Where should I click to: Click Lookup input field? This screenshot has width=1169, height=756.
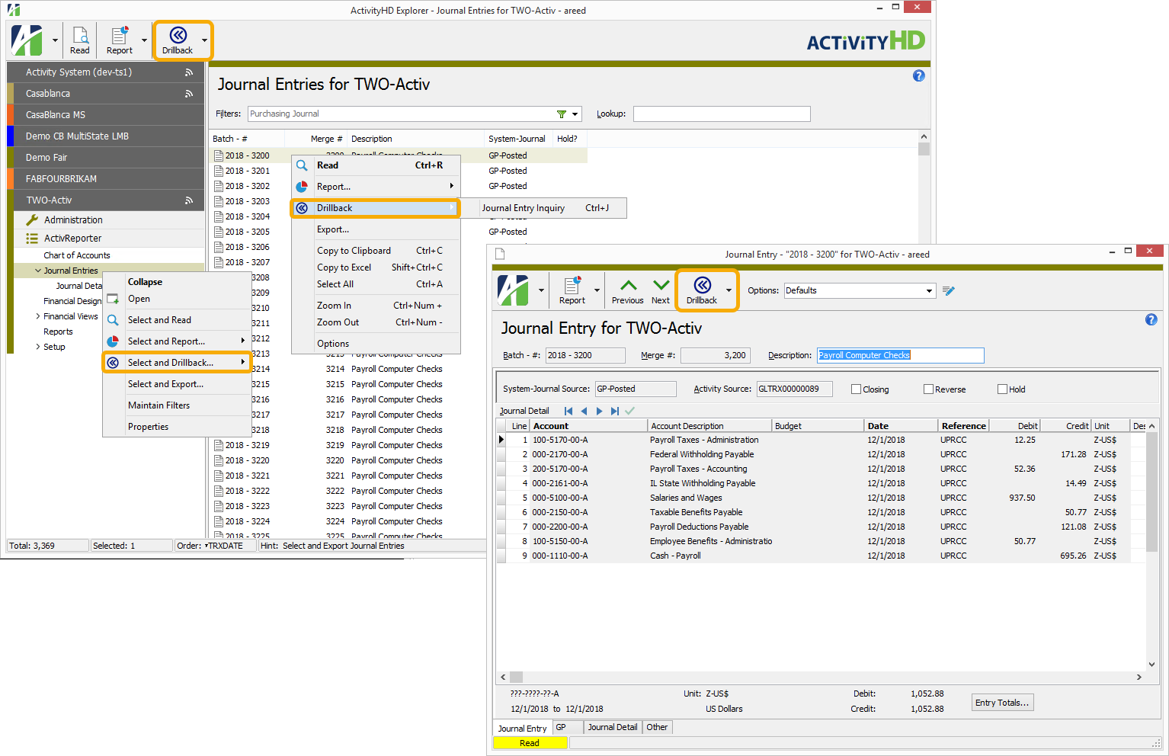(722, 114)
